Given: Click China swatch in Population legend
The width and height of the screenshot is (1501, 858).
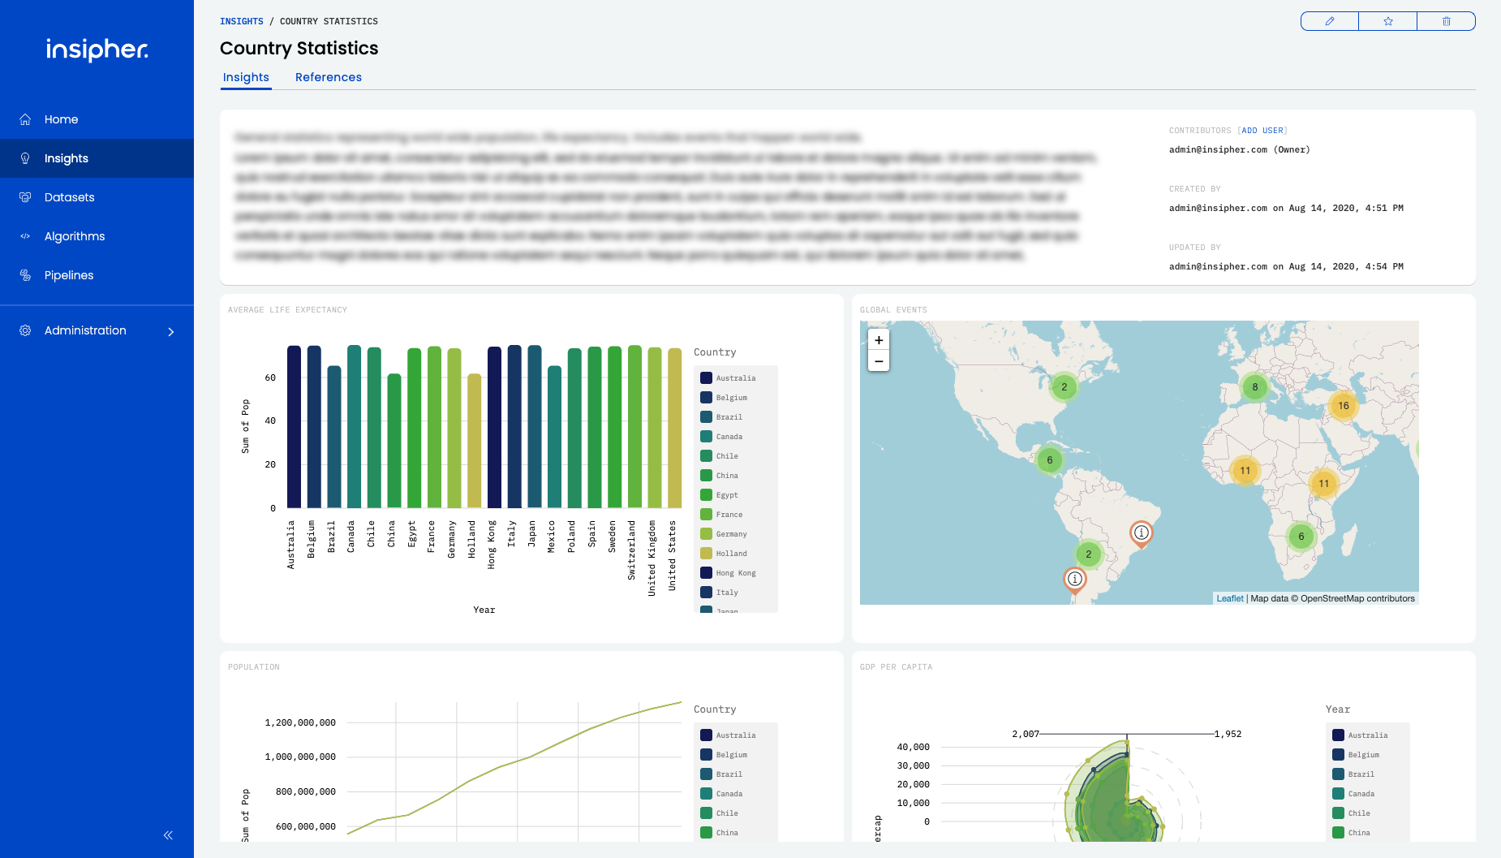Looking at the screenshot, I should (706, 833).
